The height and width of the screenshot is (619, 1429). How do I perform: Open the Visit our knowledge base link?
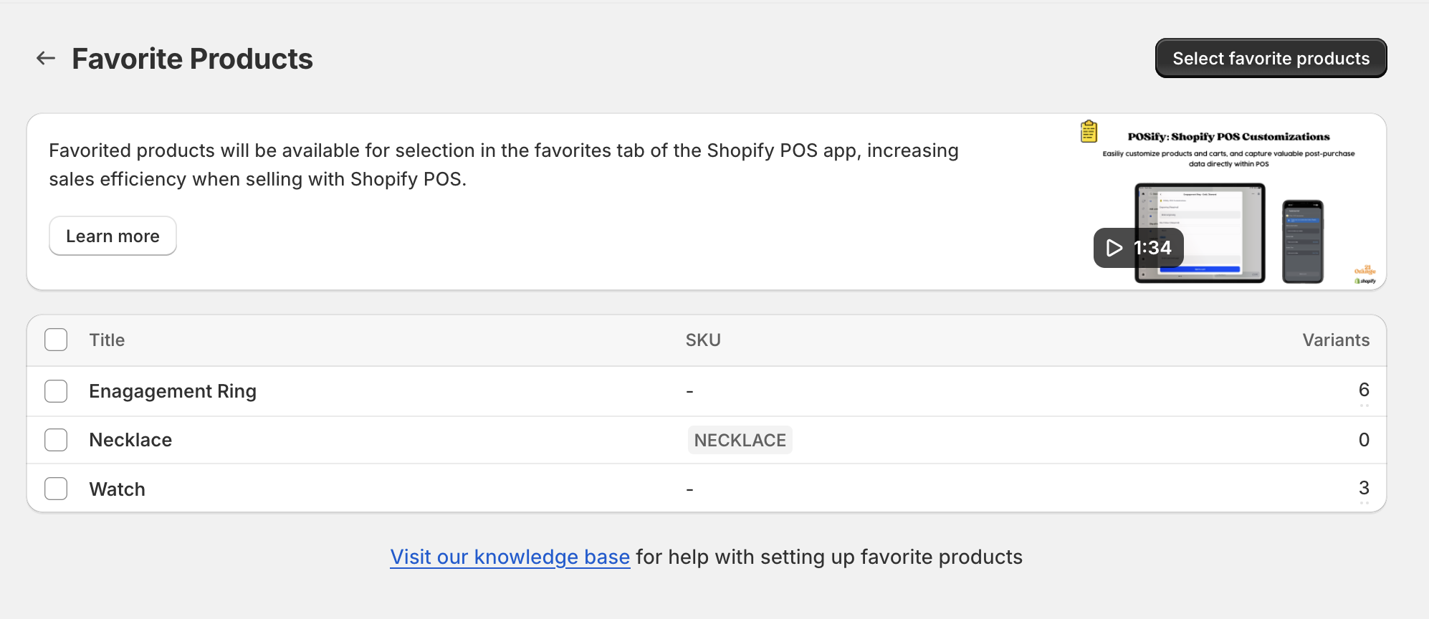click(510, 557)
